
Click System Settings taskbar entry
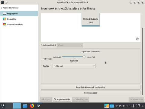point(39,106)
